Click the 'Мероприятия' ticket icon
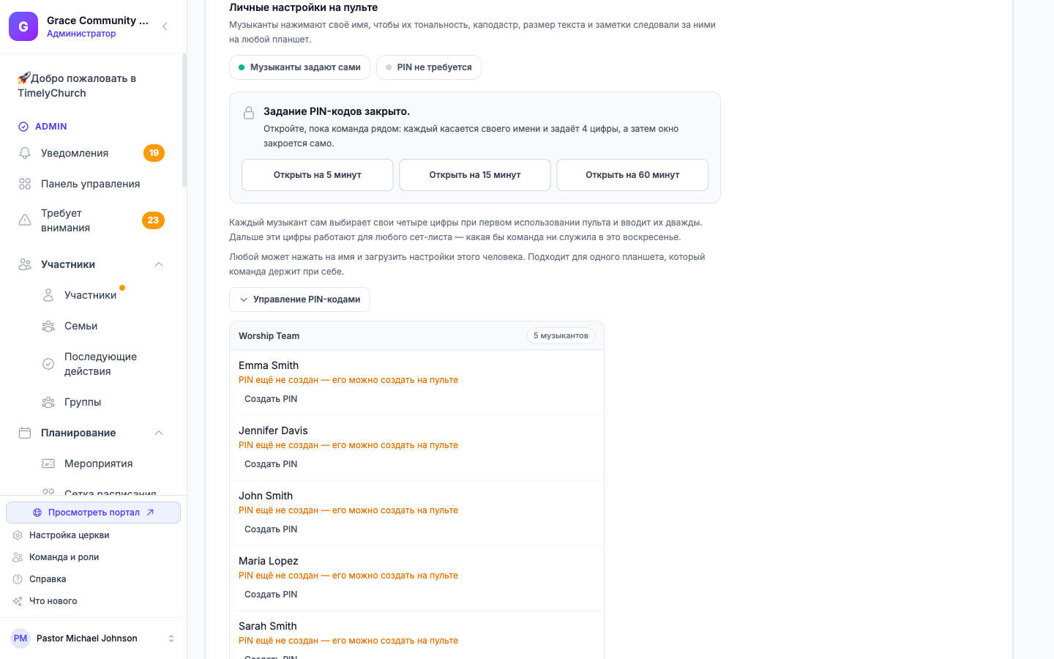This screenshot has height=659, width=1054. tap(48, 463)
